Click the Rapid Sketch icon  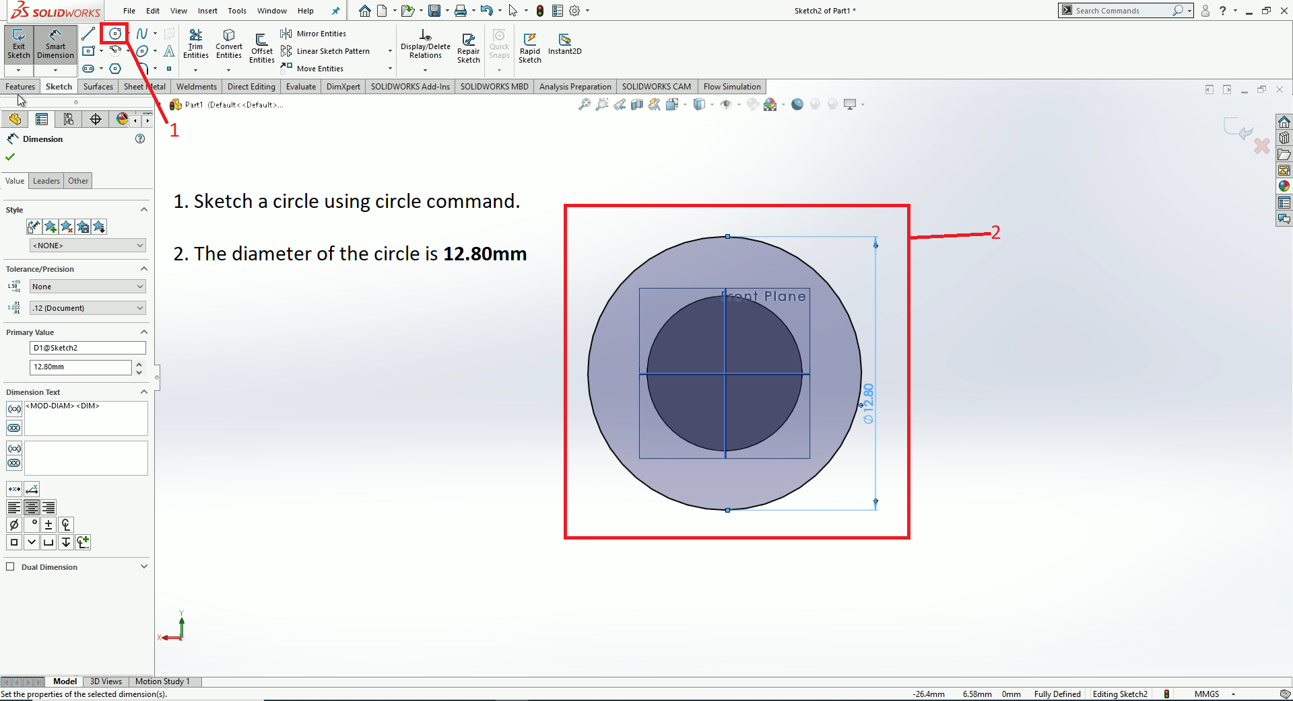(x=530, y=47)
